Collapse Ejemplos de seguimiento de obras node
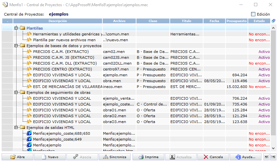This screenshot has height=162, width=278. [16, 93]
